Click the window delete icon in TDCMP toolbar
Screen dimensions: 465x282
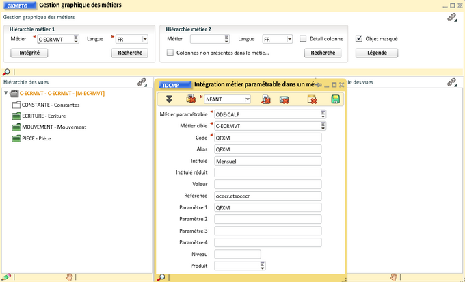(312, 99)
